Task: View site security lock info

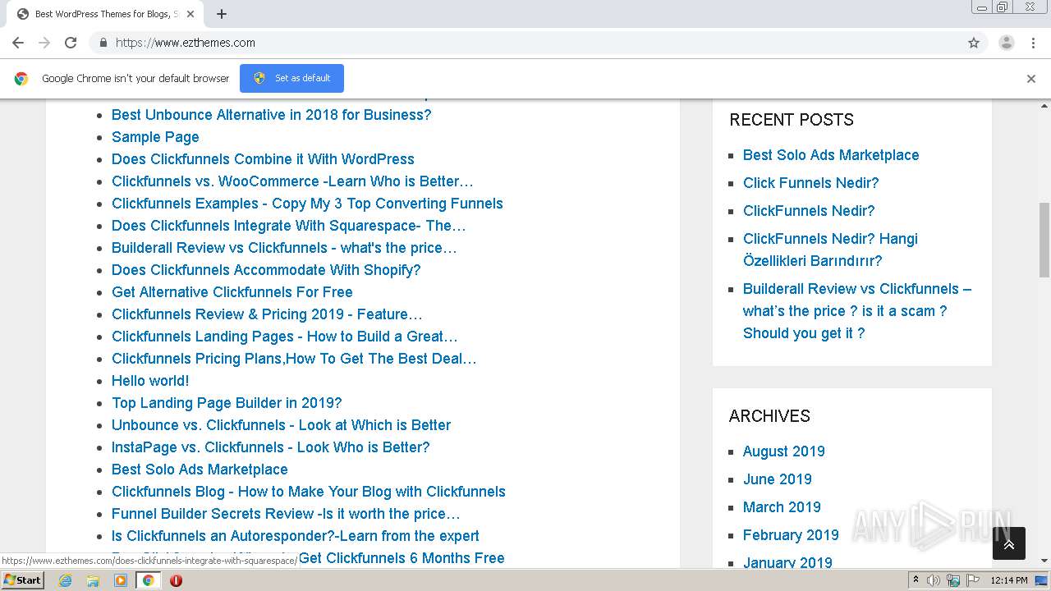Action: (103, 43)
